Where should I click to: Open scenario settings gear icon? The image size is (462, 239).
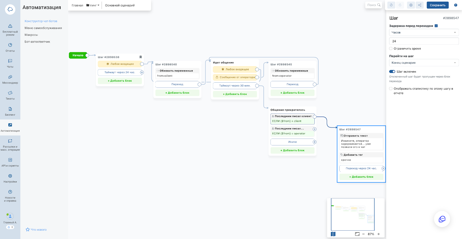coord(411,5)
